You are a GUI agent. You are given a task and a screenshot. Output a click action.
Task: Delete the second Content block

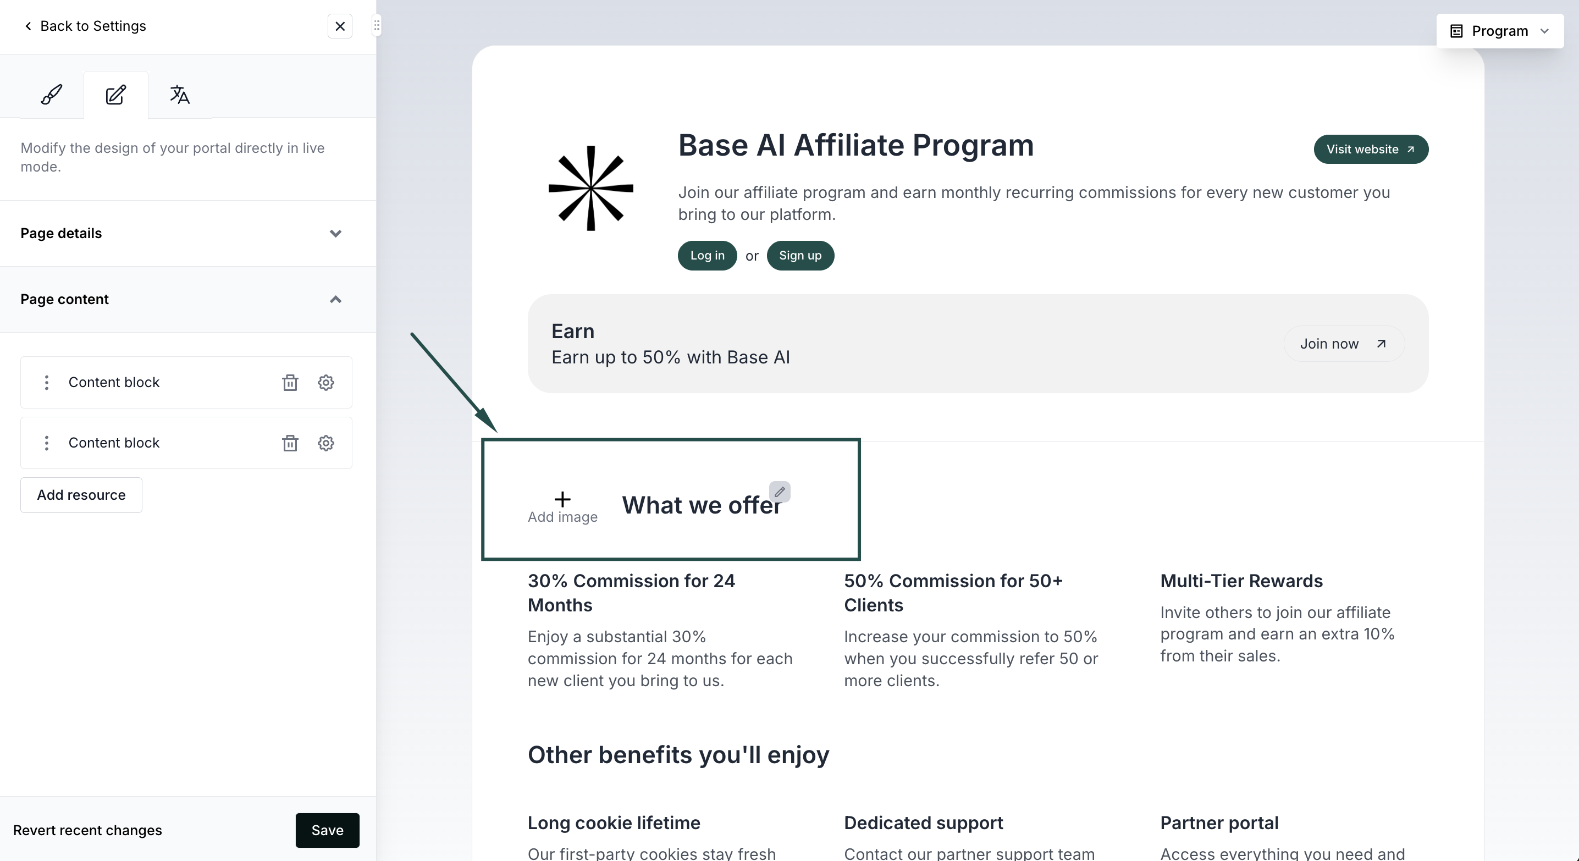point(290,443)
